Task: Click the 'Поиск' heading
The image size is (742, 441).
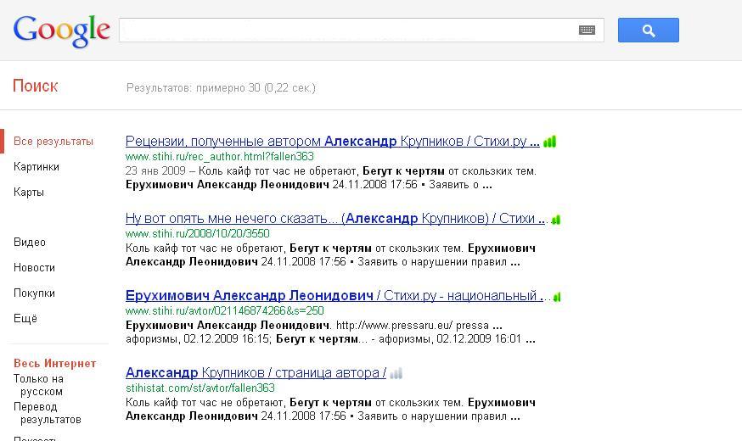Action: (36, 86)
